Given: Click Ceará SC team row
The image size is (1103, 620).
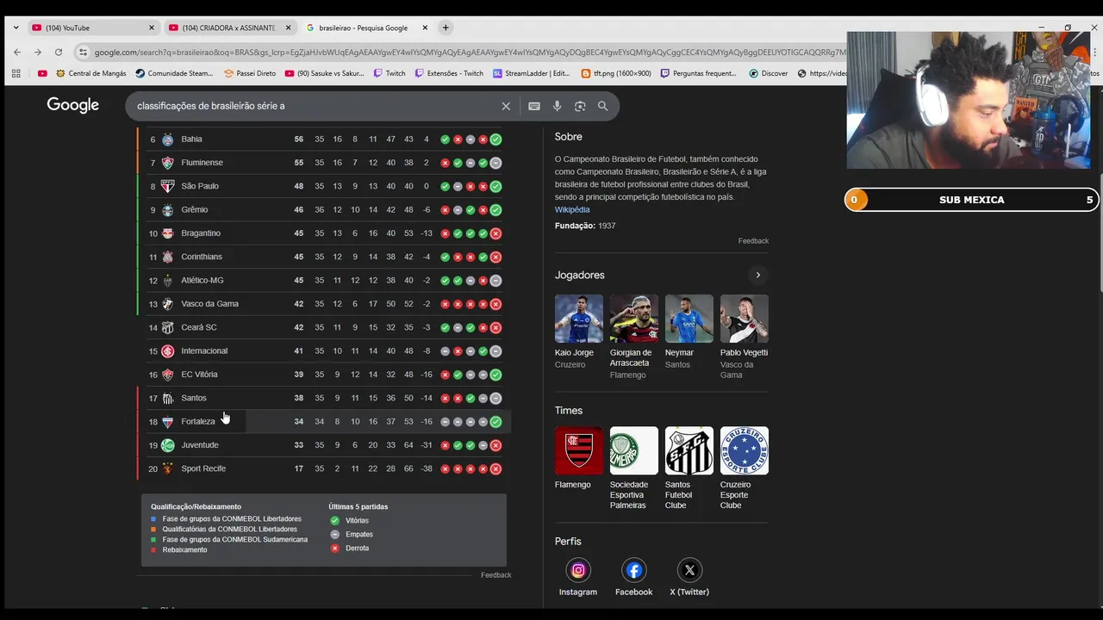Looking at the screenshot, I should point(324,327).
